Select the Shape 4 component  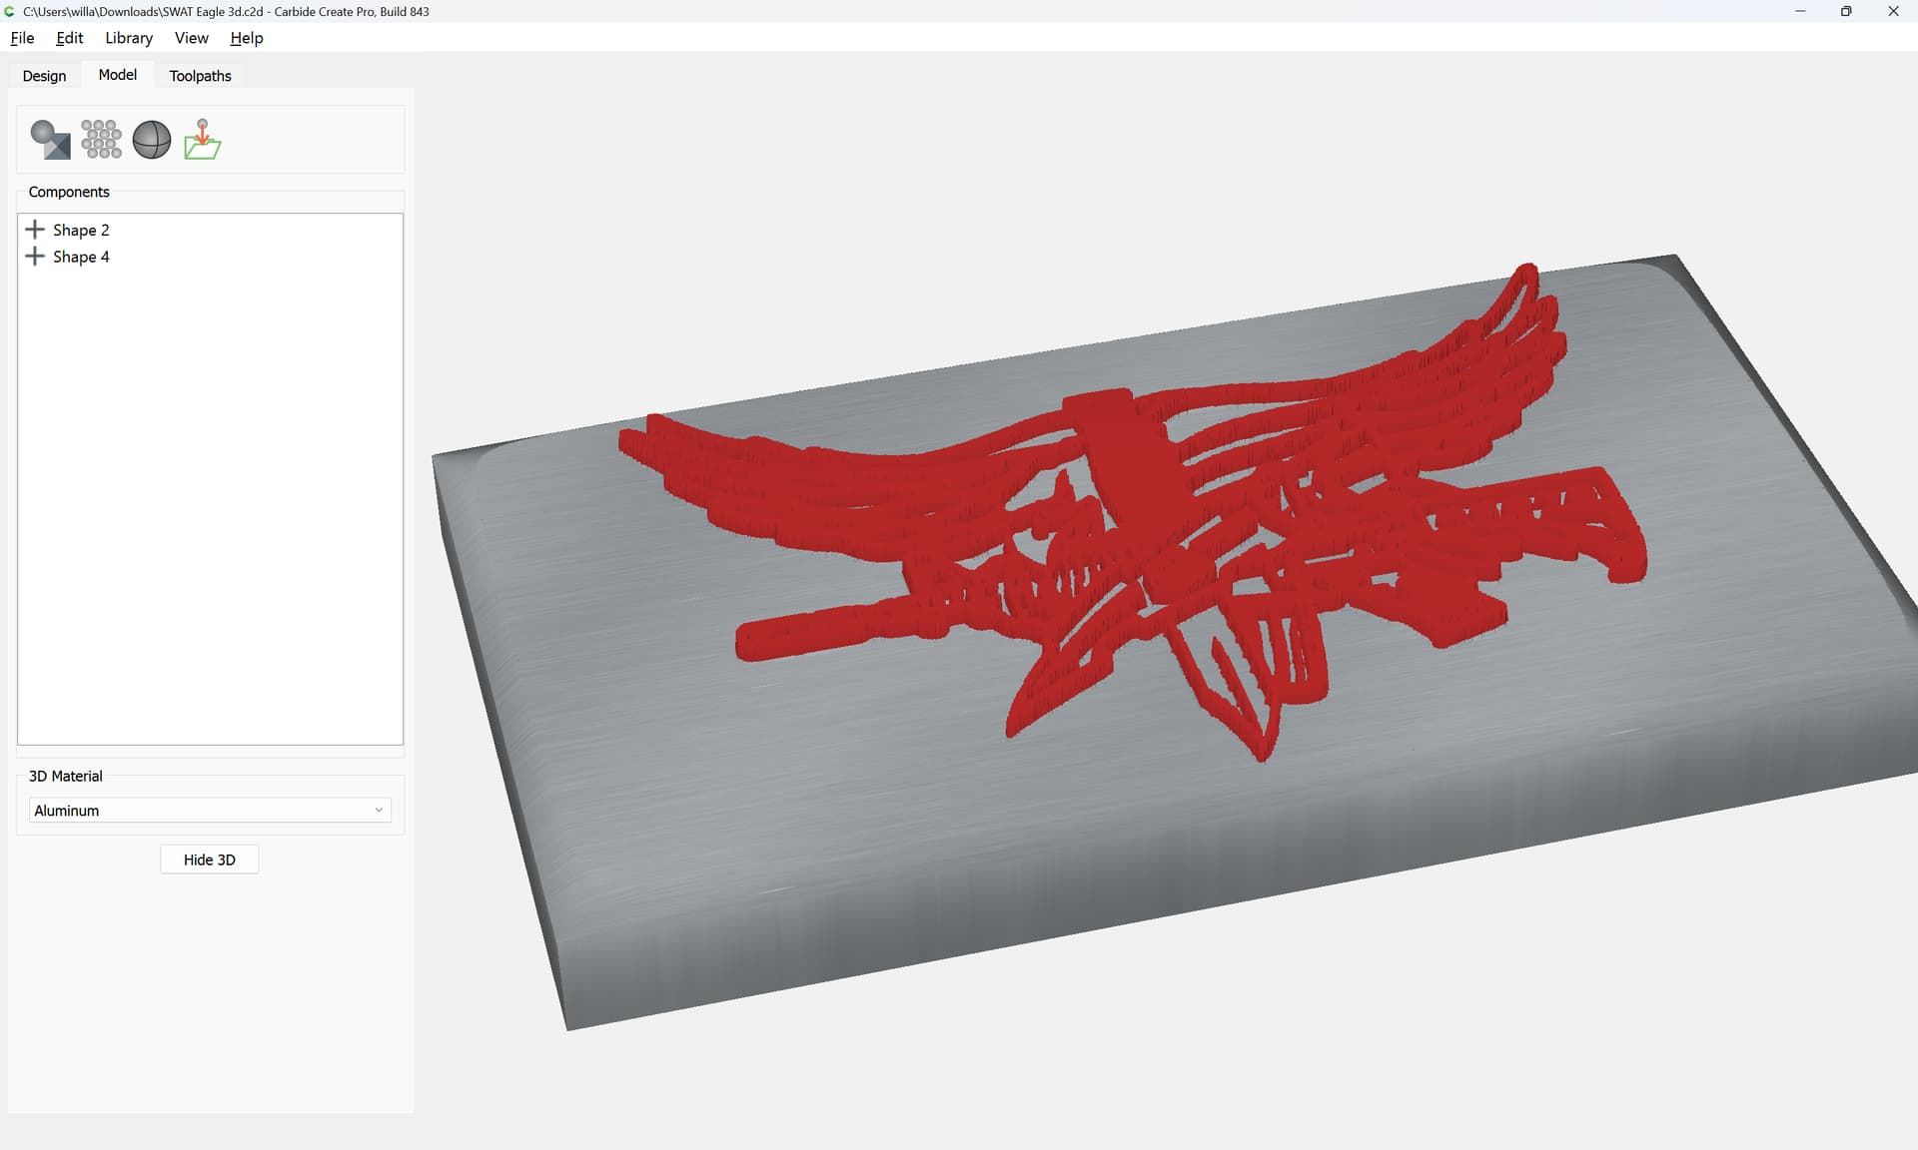(81, 257)
